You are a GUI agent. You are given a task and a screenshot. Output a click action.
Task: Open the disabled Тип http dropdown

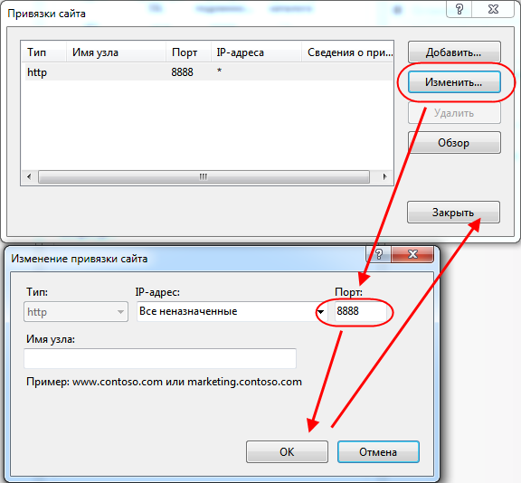(x=76, y=311)
